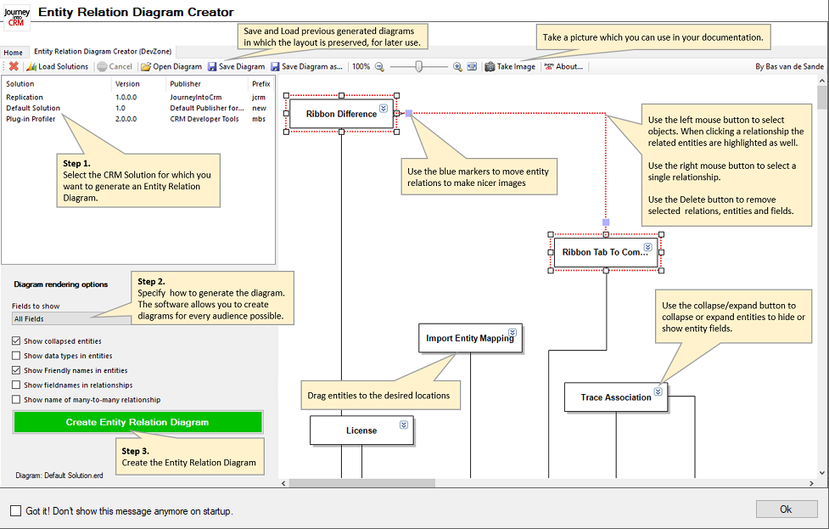Switch to the Home tab
Viewport: 829px width, 529px height.
pyautogui.click(x=14, y=53)
